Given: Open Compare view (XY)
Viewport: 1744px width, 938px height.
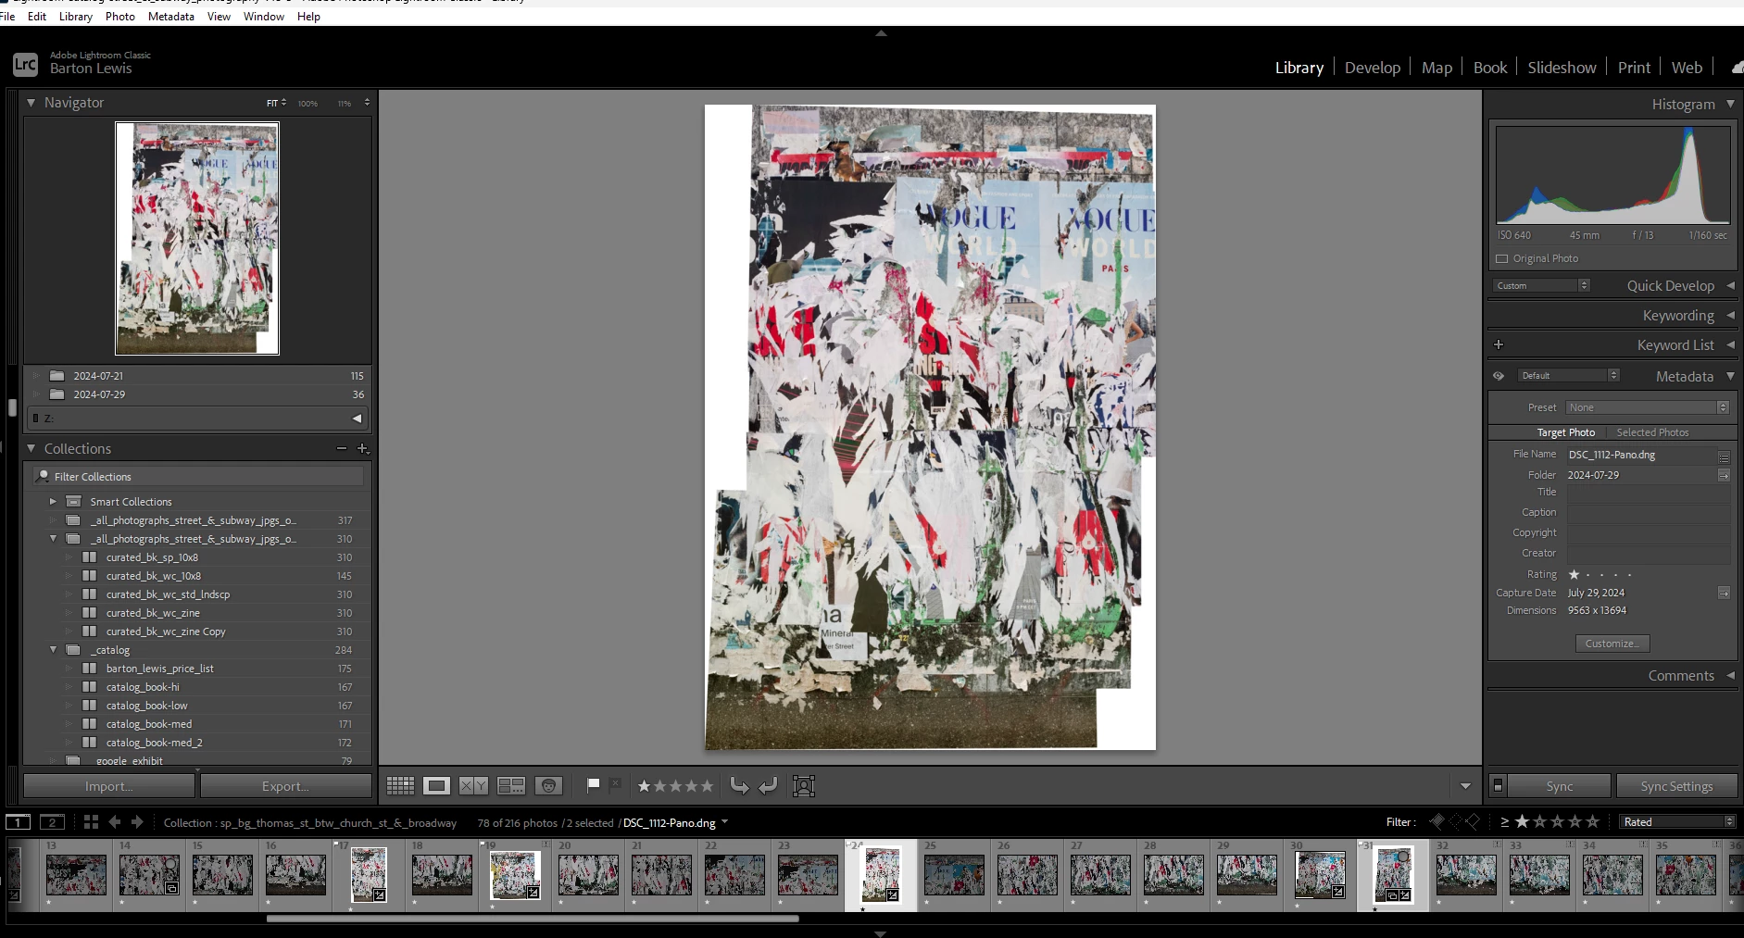Looking at the screenshot, I should coord(473,786).
